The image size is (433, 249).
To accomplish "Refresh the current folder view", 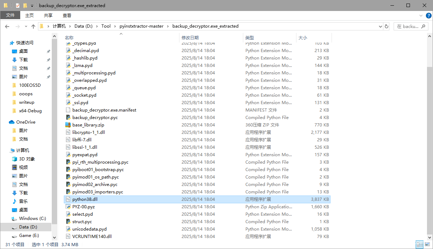I will (387, 26).
